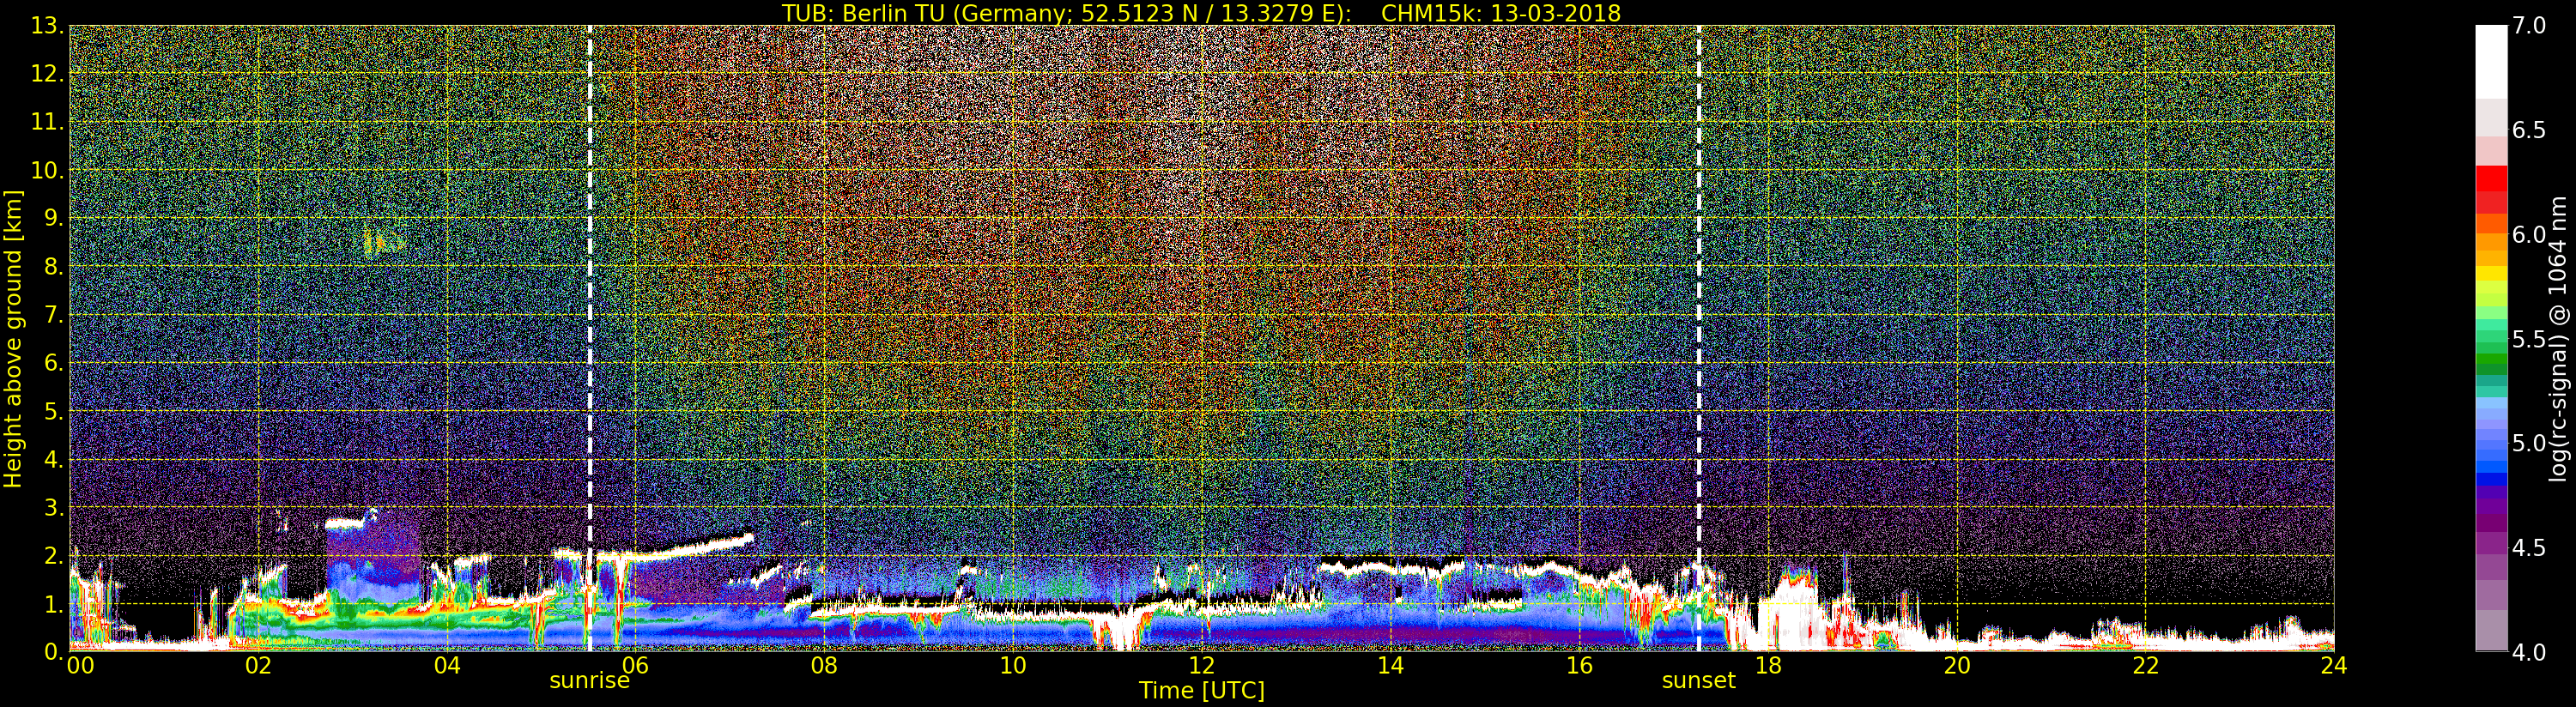
Task: Click the 'sunset' label below the axis
Action: [1699, 681]
